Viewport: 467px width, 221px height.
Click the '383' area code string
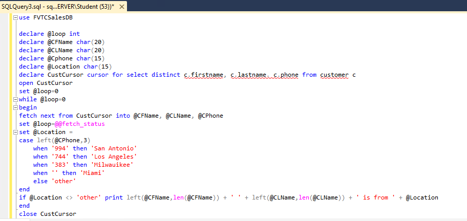[60, 165]
